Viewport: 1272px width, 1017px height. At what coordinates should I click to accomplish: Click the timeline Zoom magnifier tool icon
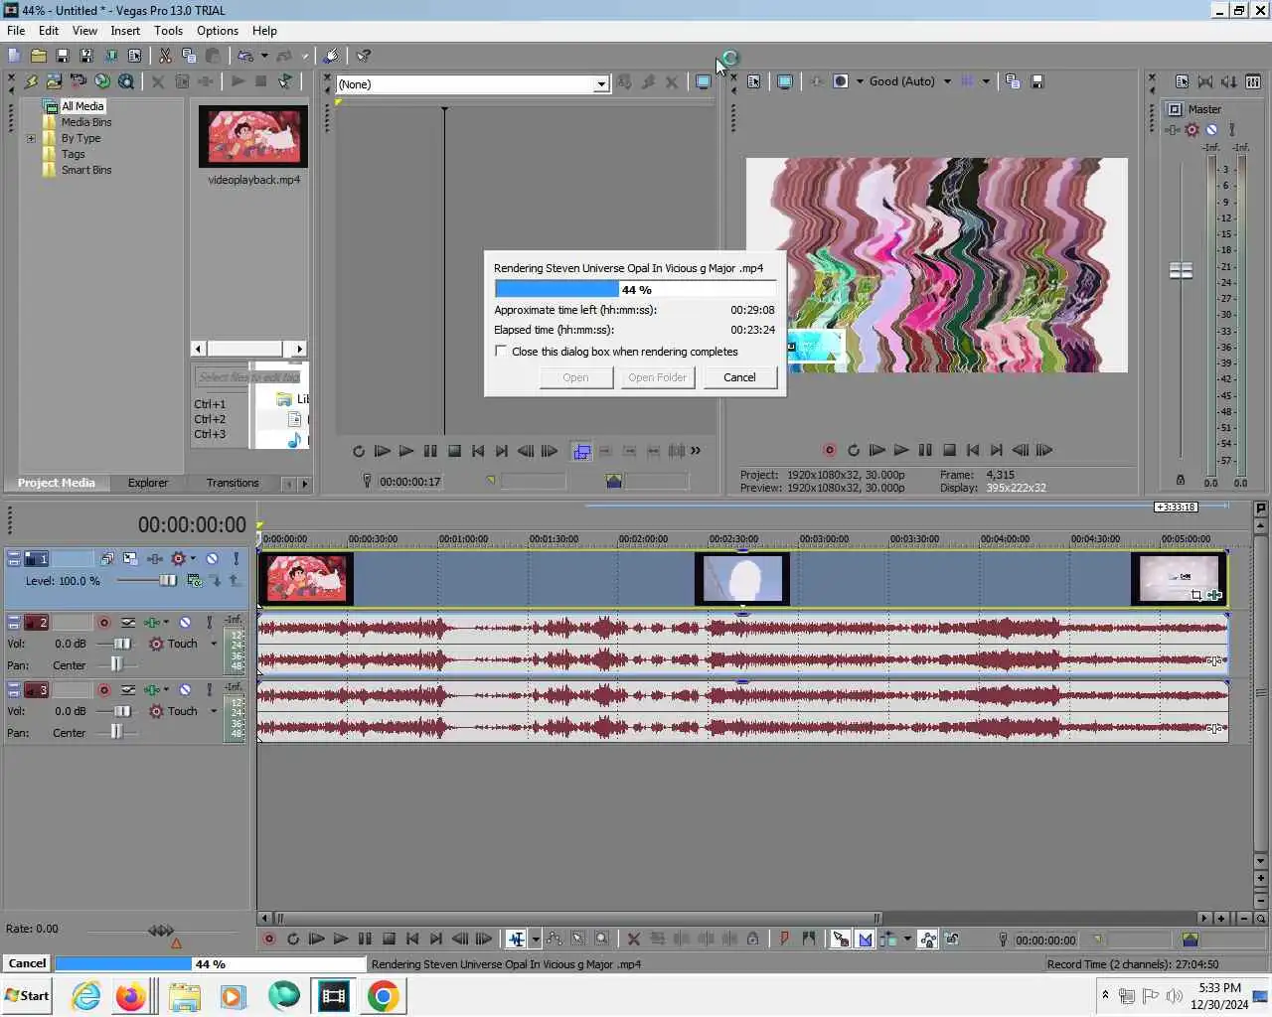pyautogui.click(x=601, y=939)
